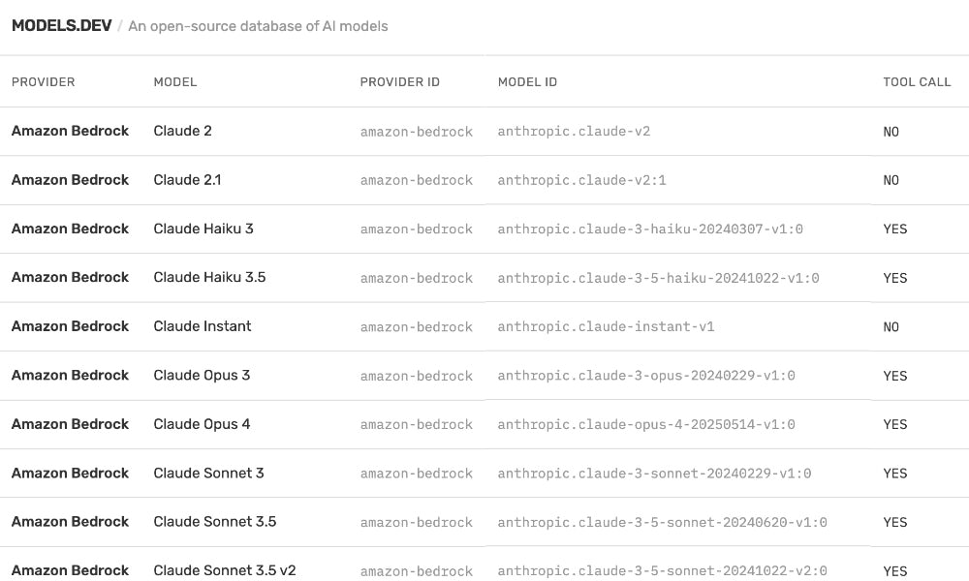The height and width of the screenshot is (581, 969).
Task: Click the Claude Sonnet 3 model name
Action: coord(208,473)
